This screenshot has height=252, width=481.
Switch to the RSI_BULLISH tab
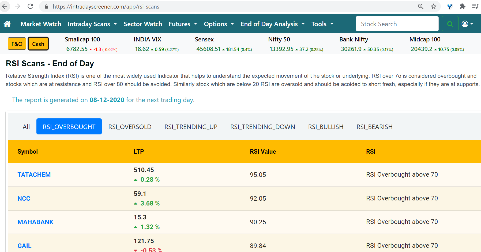326,127
